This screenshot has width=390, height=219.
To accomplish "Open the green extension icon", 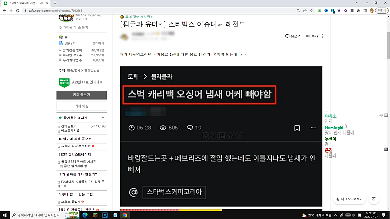I will click(x=320, y=11).
